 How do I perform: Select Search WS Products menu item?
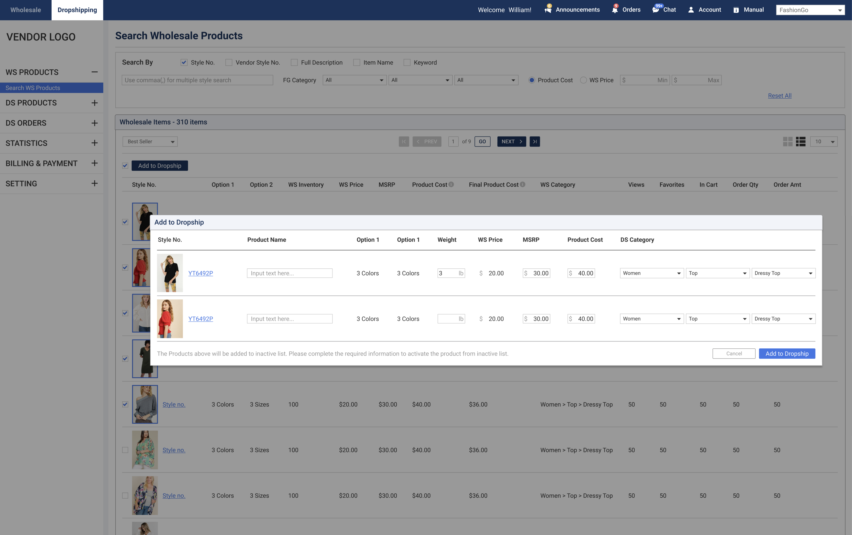click(x=32, y=88)
